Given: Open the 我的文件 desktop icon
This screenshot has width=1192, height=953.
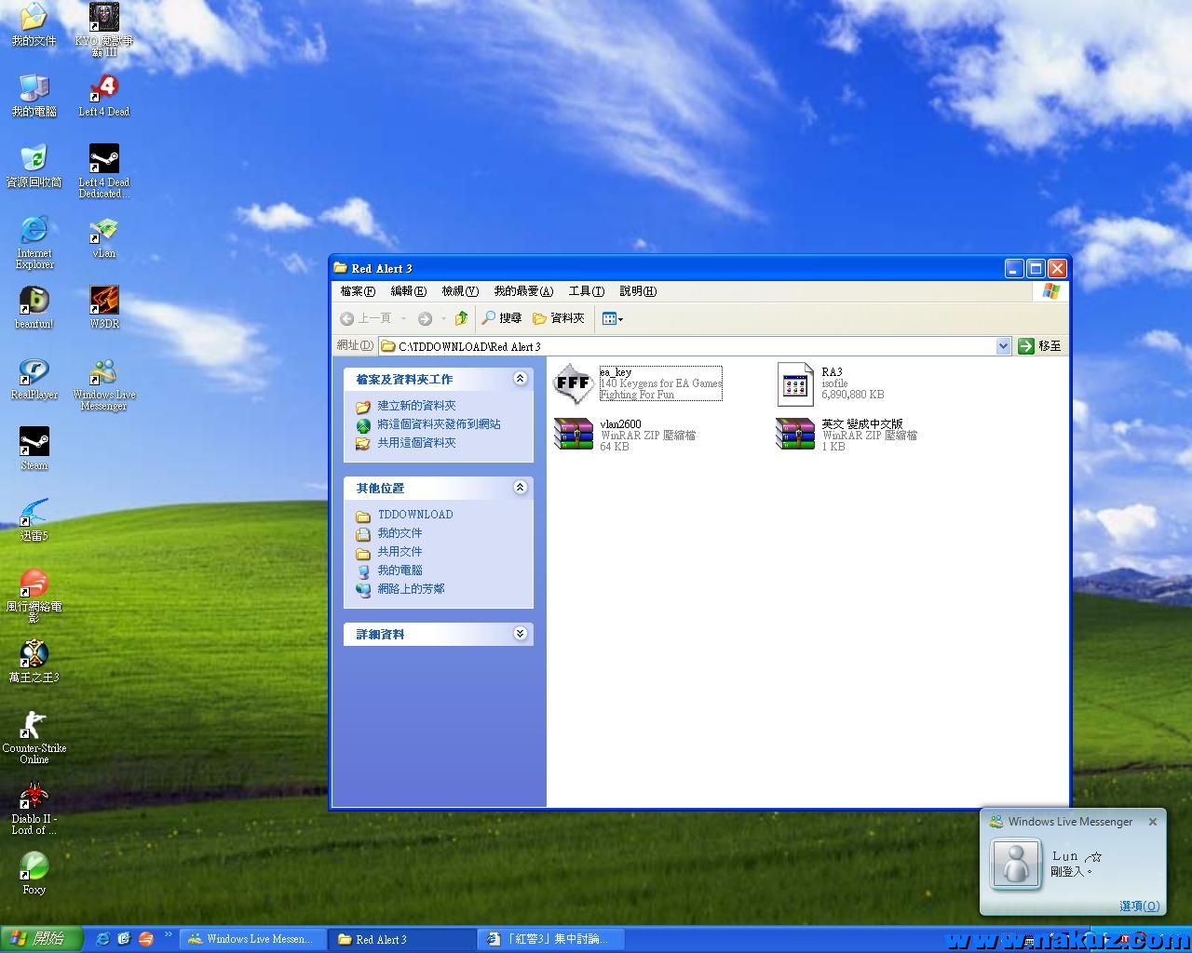Looking at the screenshot, I should (x=34, y=24).
